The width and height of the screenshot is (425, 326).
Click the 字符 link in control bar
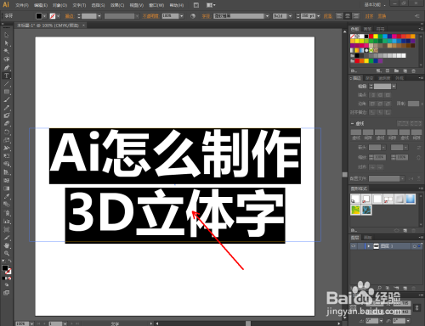(206, 16)
